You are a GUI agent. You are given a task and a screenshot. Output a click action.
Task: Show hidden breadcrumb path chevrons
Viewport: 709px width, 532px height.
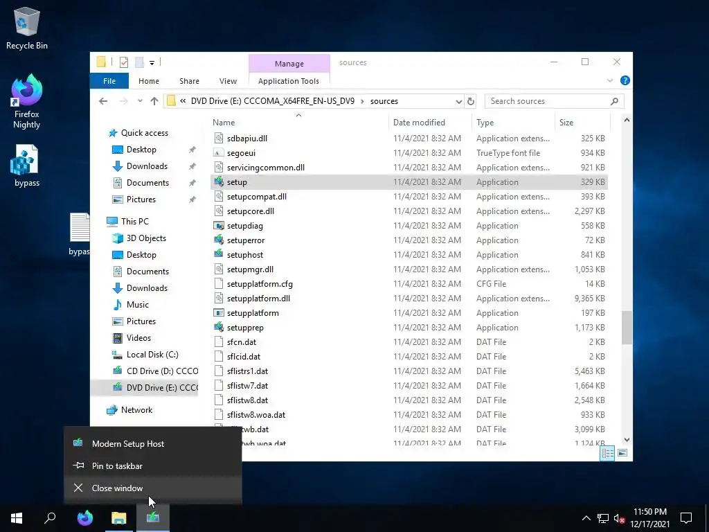click(183, 101)
